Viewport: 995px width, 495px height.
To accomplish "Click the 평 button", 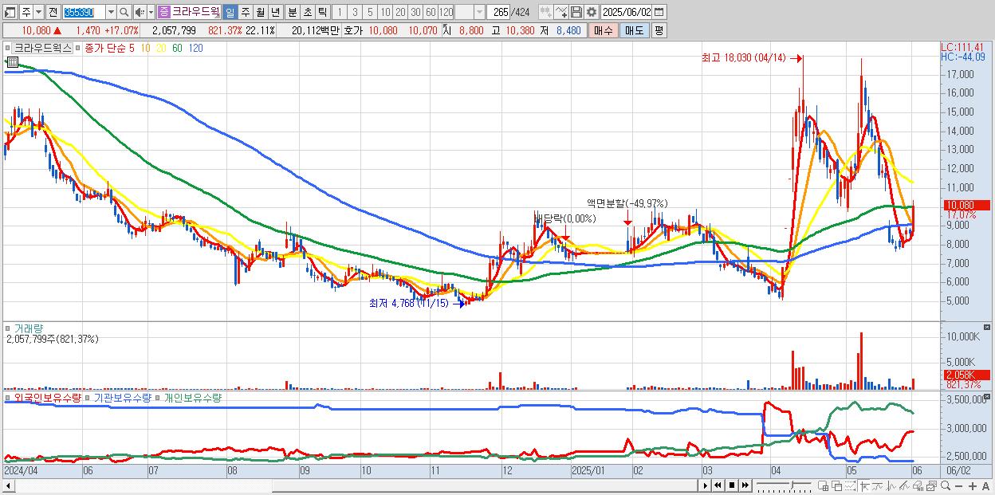I will pos(659,30).
